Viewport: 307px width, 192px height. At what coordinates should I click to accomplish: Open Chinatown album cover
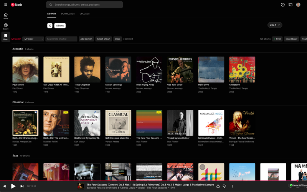[x=242, y=70]
